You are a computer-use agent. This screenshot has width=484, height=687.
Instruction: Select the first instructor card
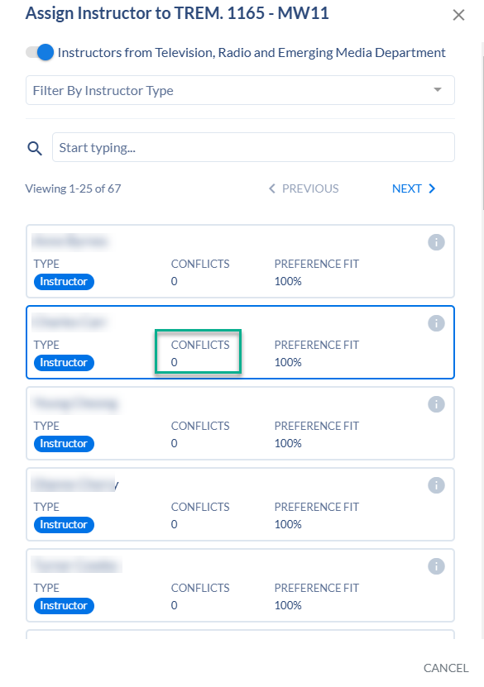[x=240, y=261]
